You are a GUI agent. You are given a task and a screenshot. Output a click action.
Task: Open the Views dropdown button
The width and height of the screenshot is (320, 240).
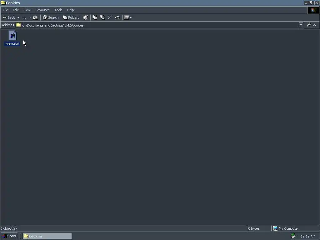(x=128, y=17)
